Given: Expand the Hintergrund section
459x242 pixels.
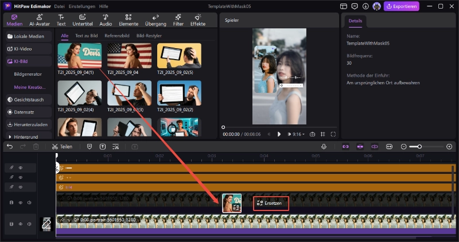Looking at the screenshot, I should (x=26, y=137).
